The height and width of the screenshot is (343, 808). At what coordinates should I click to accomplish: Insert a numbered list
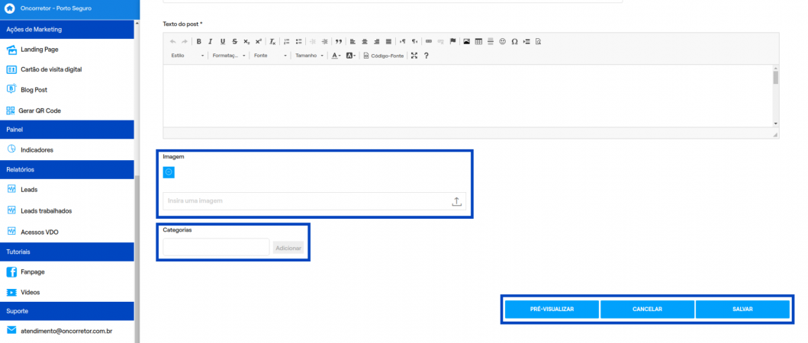[x=287, y=42]
